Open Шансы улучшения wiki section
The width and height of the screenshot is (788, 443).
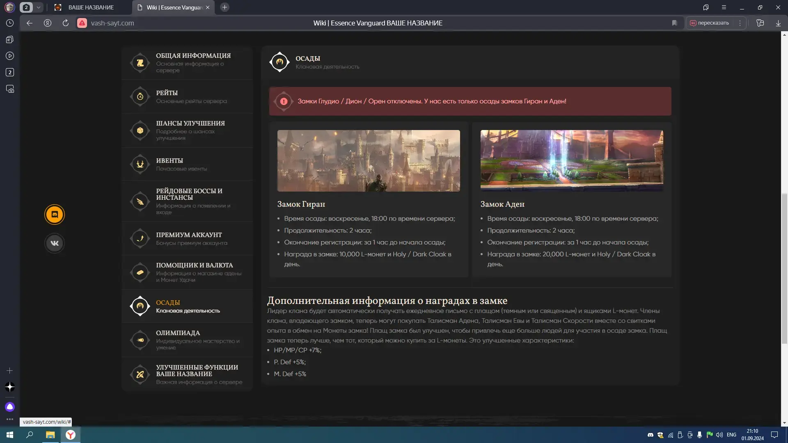tap(187, 130)
